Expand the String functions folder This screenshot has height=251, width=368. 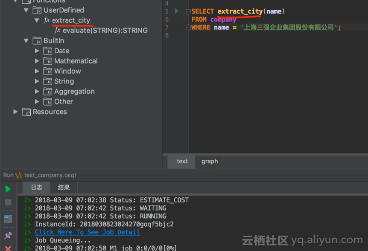pyautogui.click(x=37, y=81)
